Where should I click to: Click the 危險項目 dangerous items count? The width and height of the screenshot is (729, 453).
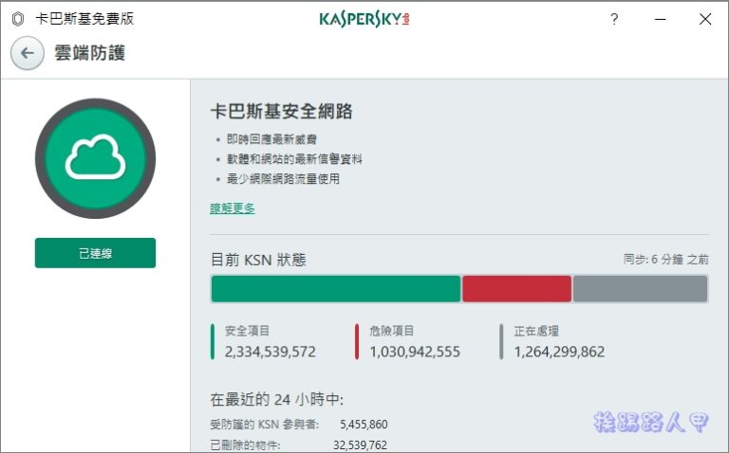pyautogui.click(x=415, y=352)
